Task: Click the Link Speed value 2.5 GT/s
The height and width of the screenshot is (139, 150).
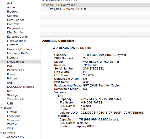Action: (x=89, y=75)
